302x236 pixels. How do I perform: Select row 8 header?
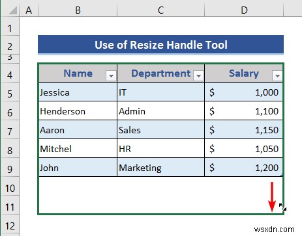(10, 148)
